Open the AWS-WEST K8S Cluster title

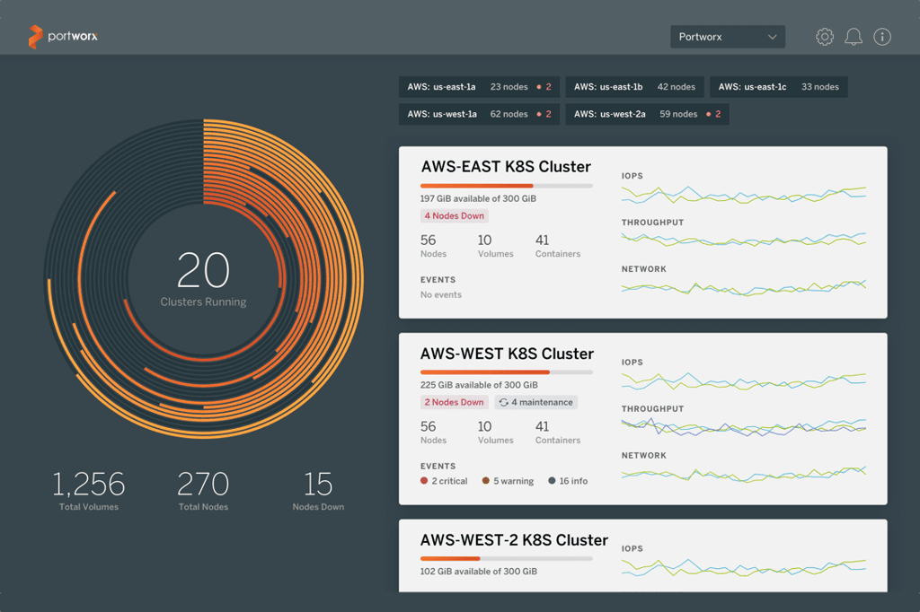point(507,354)
